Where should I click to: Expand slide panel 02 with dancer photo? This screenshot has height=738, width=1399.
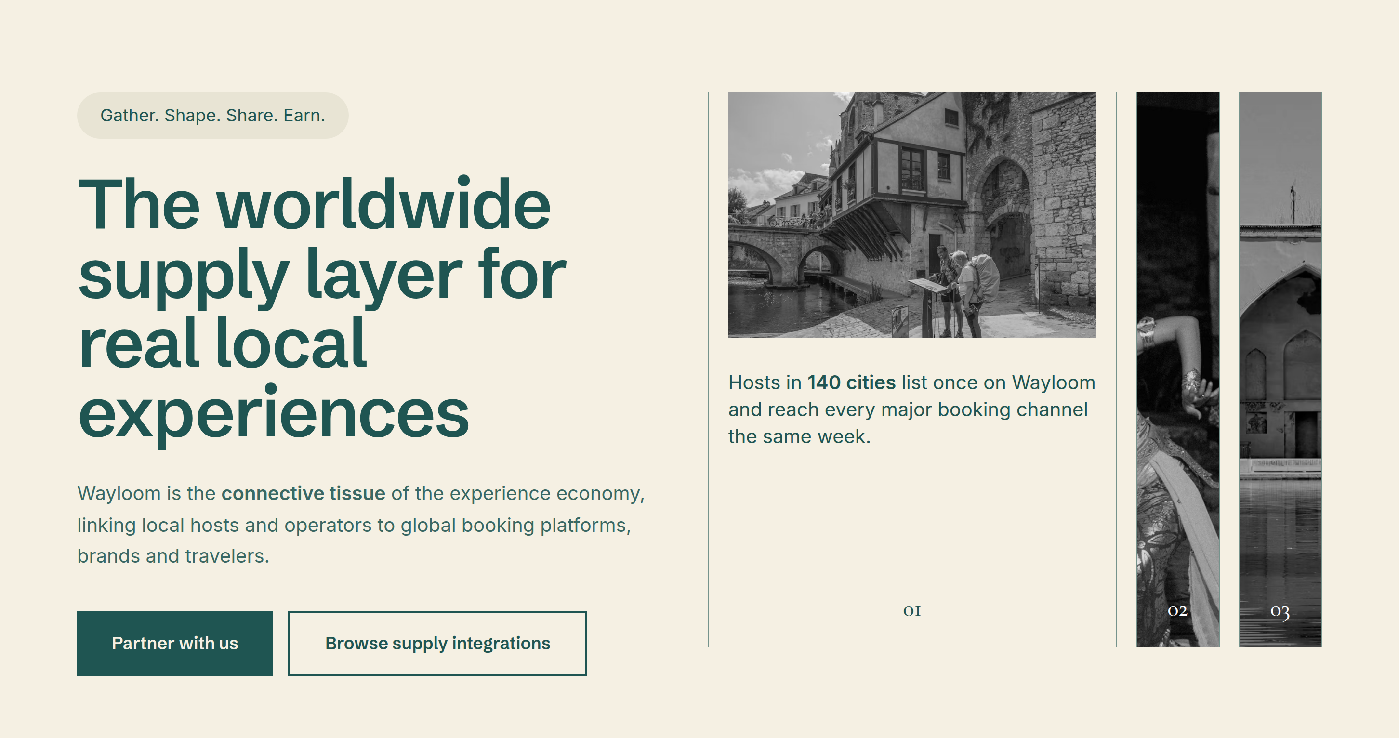point(1177,369)
